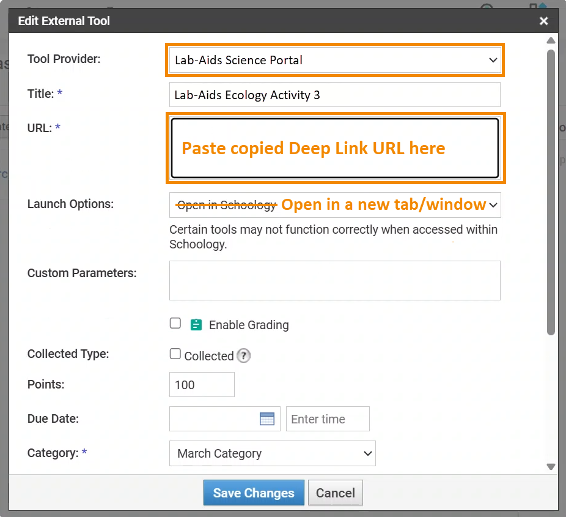Click the Cancel button
This screenshot has height=517, width=566.
335,493
